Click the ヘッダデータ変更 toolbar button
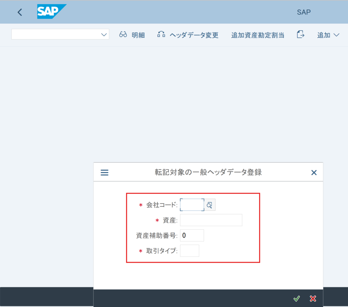This screenshot has height=307, width=348. point(188,35)
